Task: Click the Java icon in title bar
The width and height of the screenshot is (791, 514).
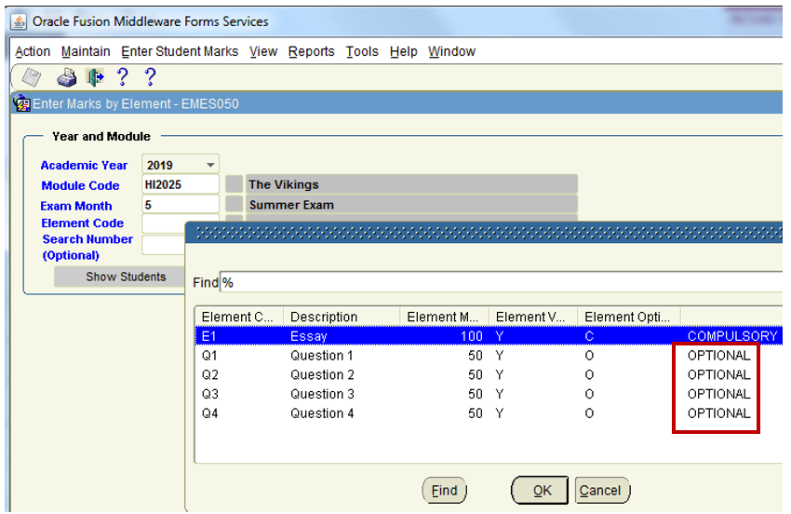Action: click(x=19, y=21)
